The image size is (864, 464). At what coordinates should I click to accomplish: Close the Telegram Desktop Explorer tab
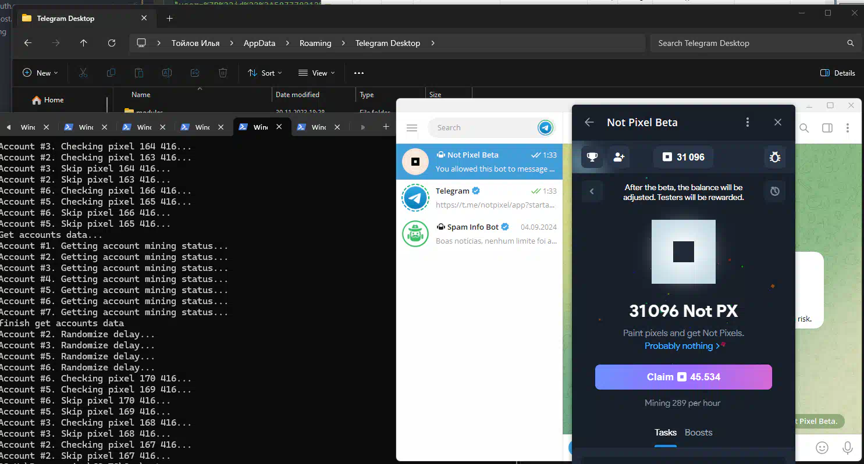point(144,18)
